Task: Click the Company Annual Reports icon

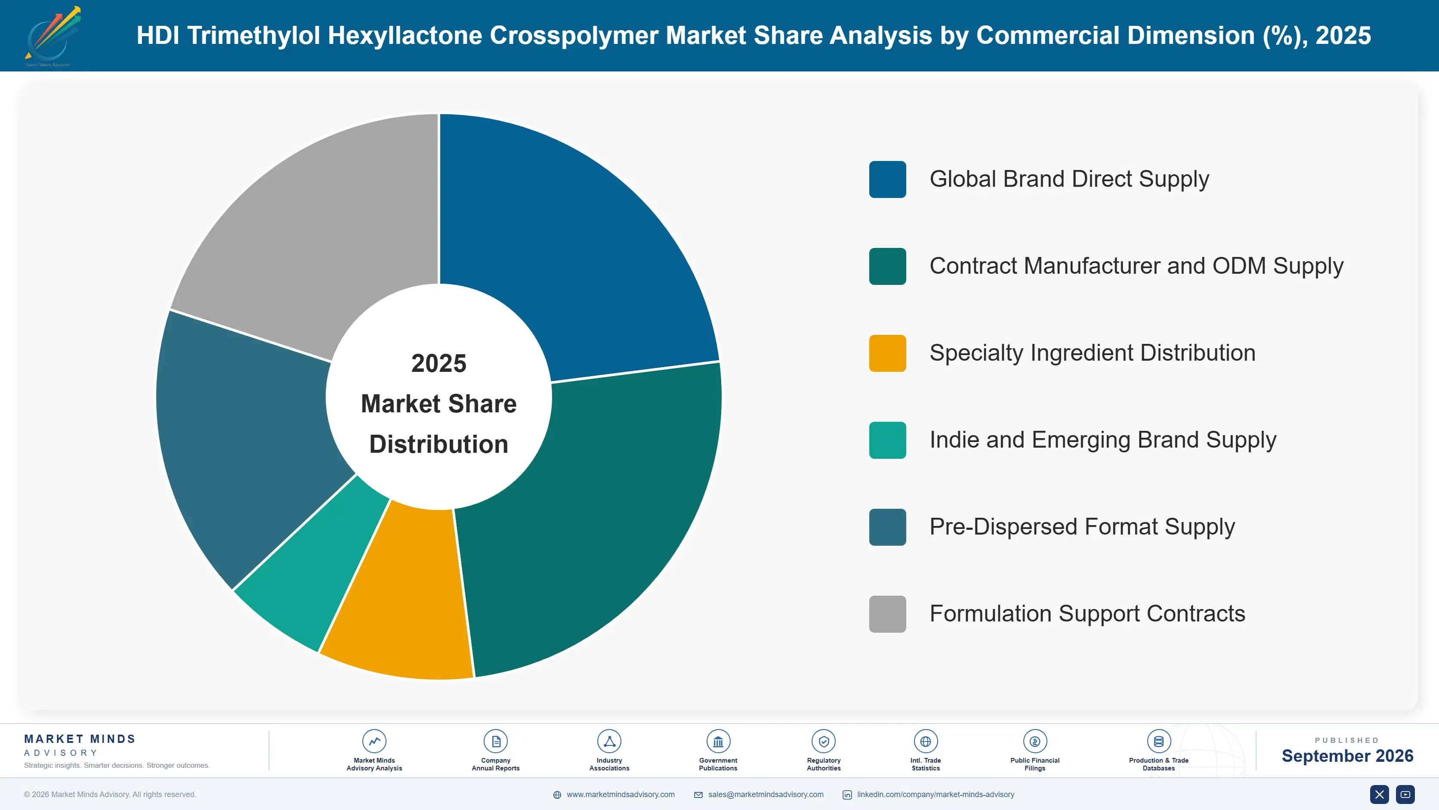Action: point(495,741)
